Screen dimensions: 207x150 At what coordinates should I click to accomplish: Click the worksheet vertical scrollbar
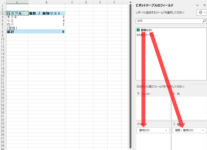pyautogui.click(x=130, y=73)
